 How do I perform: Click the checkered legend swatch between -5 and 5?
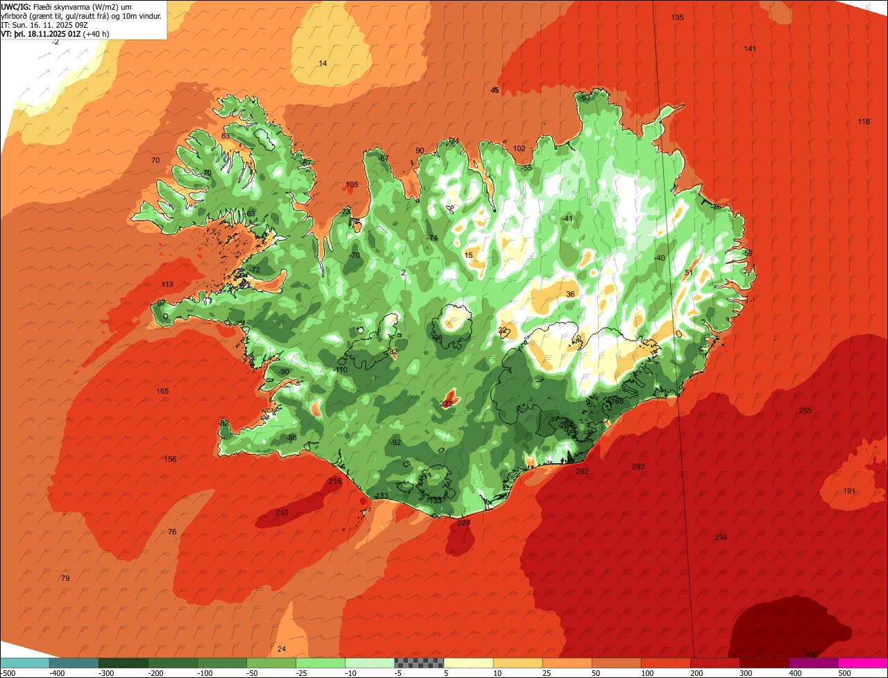[x=419, y=662]
